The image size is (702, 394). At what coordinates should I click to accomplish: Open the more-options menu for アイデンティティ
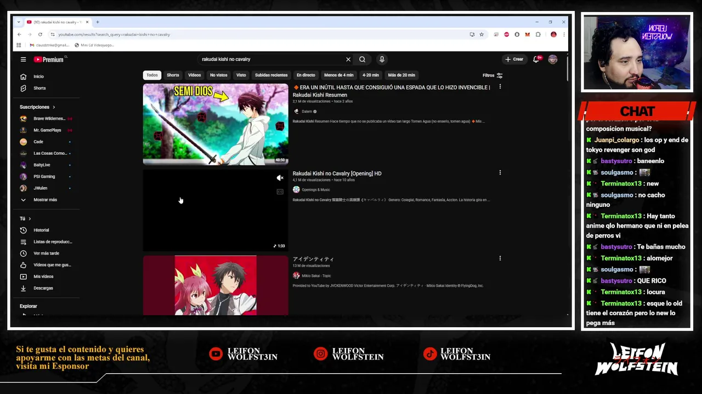[x=500, y=258]
